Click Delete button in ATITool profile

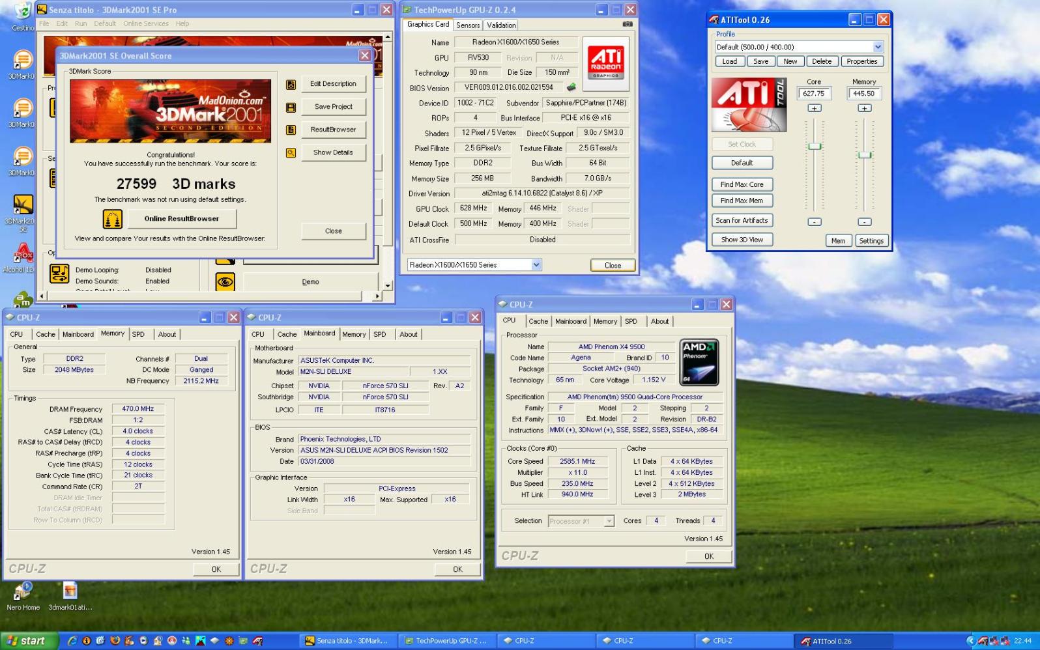(x=822, y=61)
